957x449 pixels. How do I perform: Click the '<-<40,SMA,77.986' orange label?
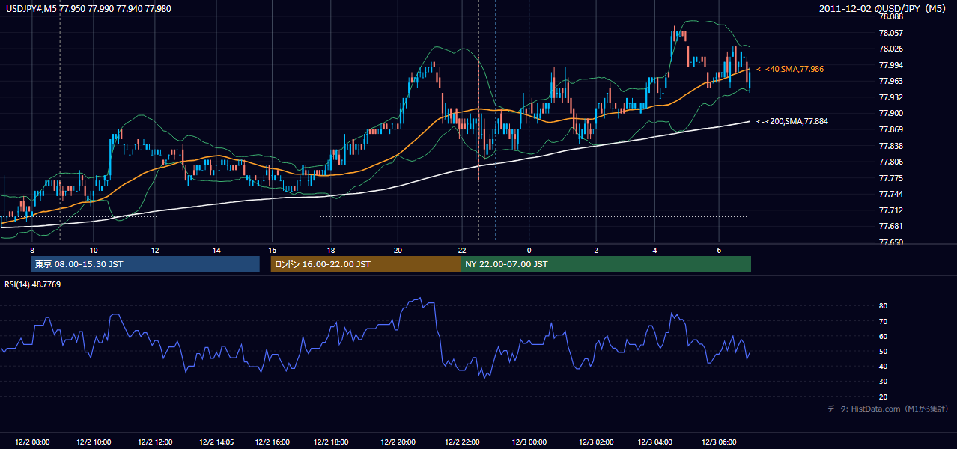pyautogui.click(x=790, y=69)
